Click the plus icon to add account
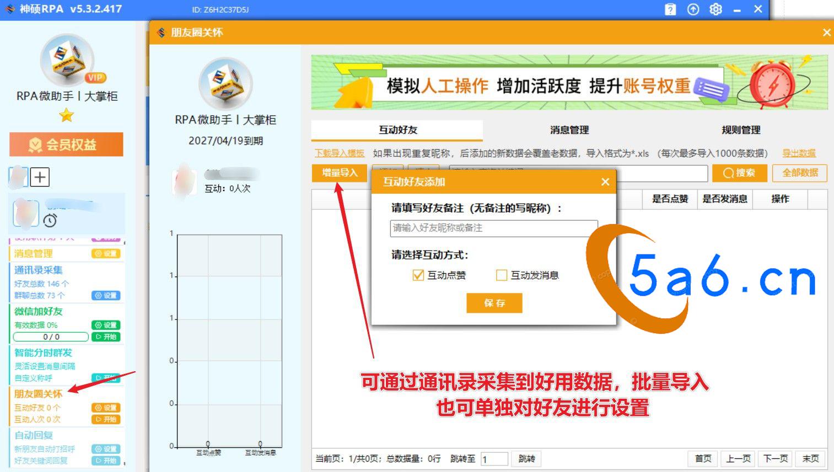The width and height of the screenshot is (834, 472). point(40,177)
